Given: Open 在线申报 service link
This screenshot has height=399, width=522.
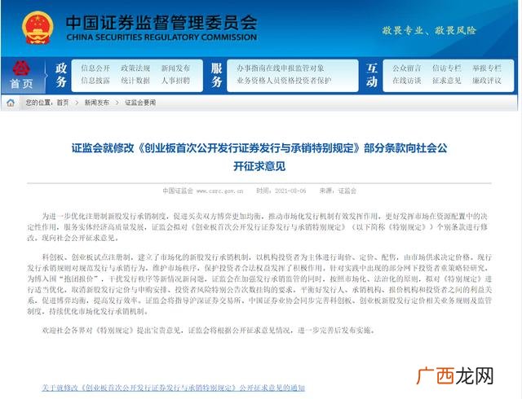Looking at the screenshot, I should [281, 68].
